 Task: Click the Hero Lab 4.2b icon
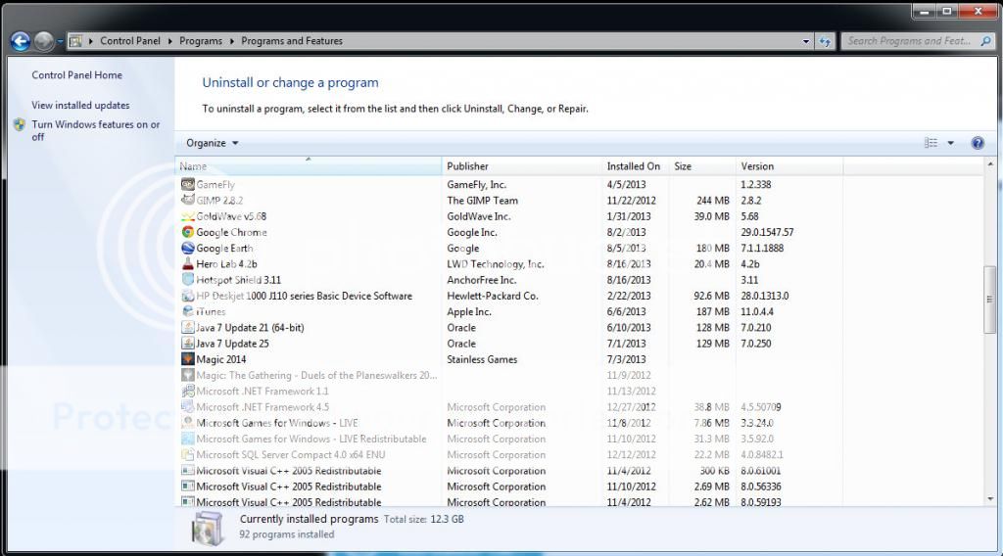[x=187, y=264]
